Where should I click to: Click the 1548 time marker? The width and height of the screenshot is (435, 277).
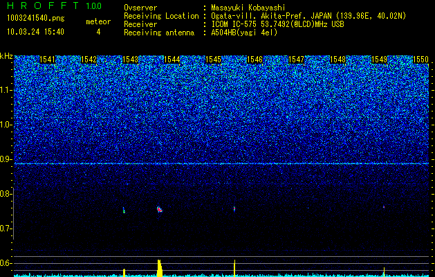tap(337, 60)
